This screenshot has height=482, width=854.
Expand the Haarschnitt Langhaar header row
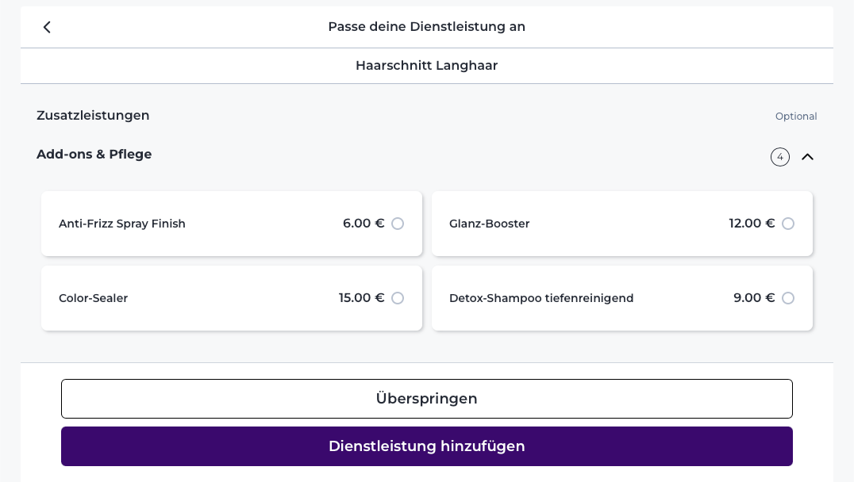pos(427,65)
